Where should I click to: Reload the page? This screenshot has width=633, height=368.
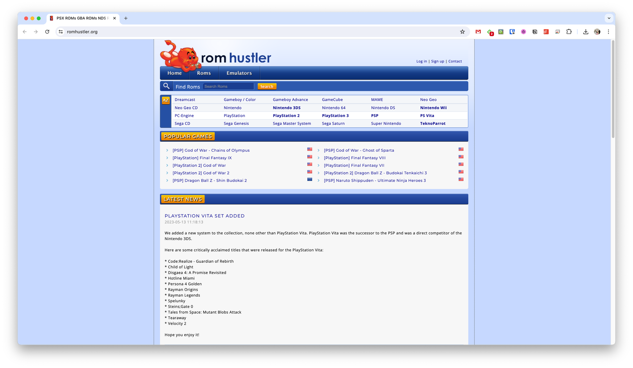[x=47, y=32]
